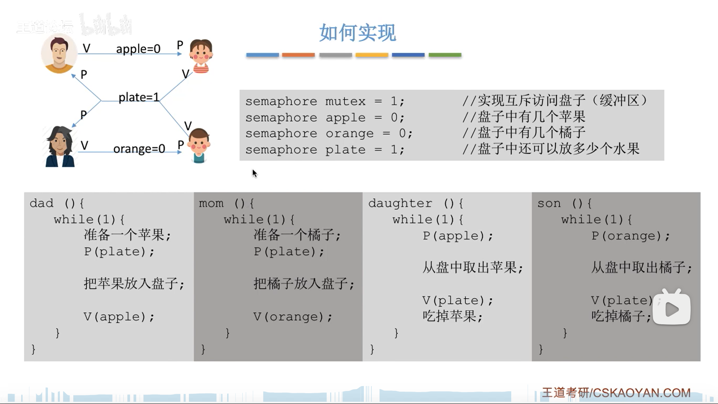
Task: Click the line "semaphore apple = 0;"
Action: point(325,118)
